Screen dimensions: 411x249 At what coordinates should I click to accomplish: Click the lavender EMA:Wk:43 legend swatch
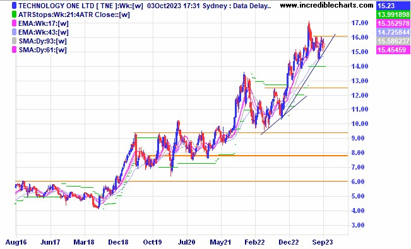coord(14,32)
